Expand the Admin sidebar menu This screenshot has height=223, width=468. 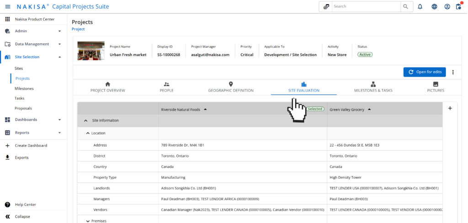click(x=59, y=31)
